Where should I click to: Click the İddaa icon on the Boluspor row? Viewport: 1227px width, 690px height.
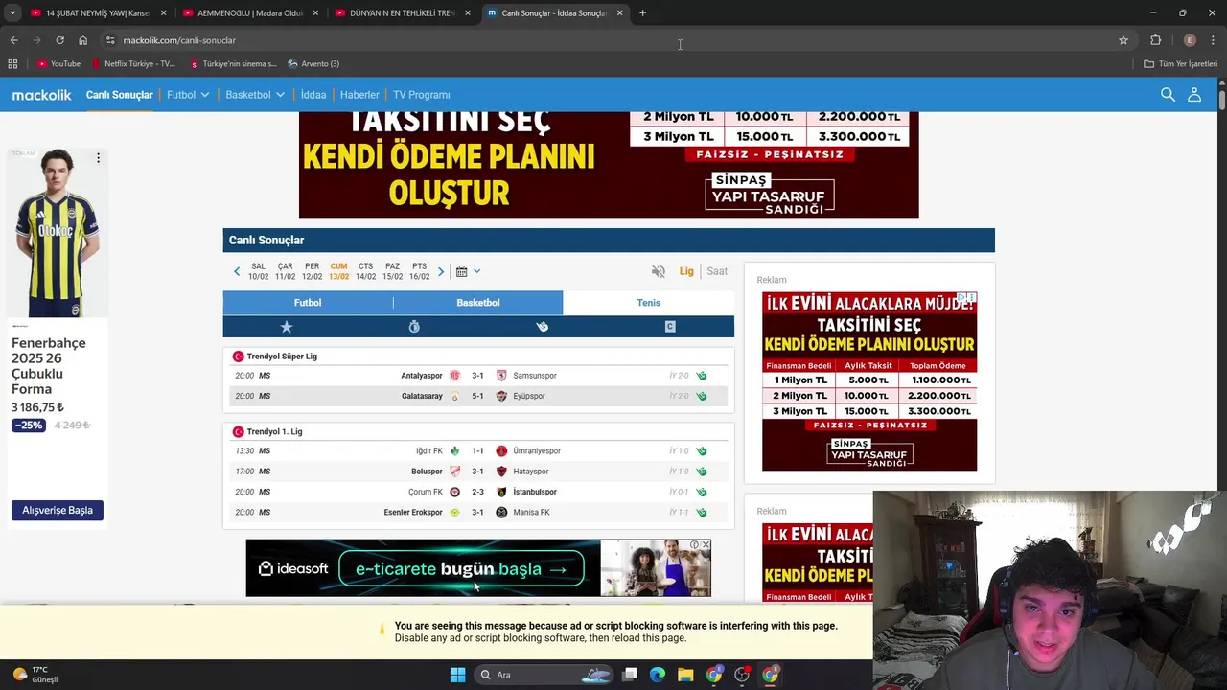[702, 471]
